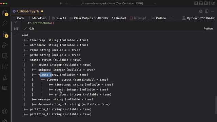The height and width of the screenshot is (122, 217).
Task: Click the 'utcisonow: string' schema line
Action: 56,45
